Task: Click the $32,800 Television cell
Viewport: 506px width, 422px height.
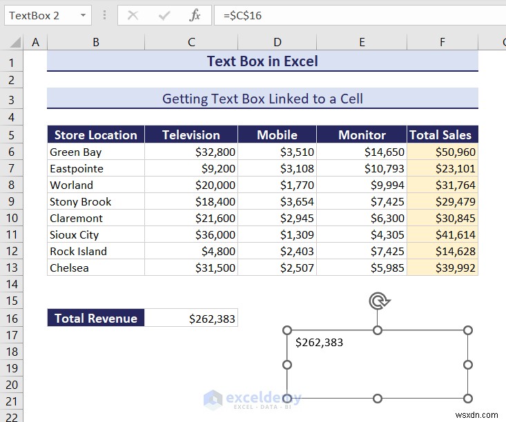Action: click(191, 152)
